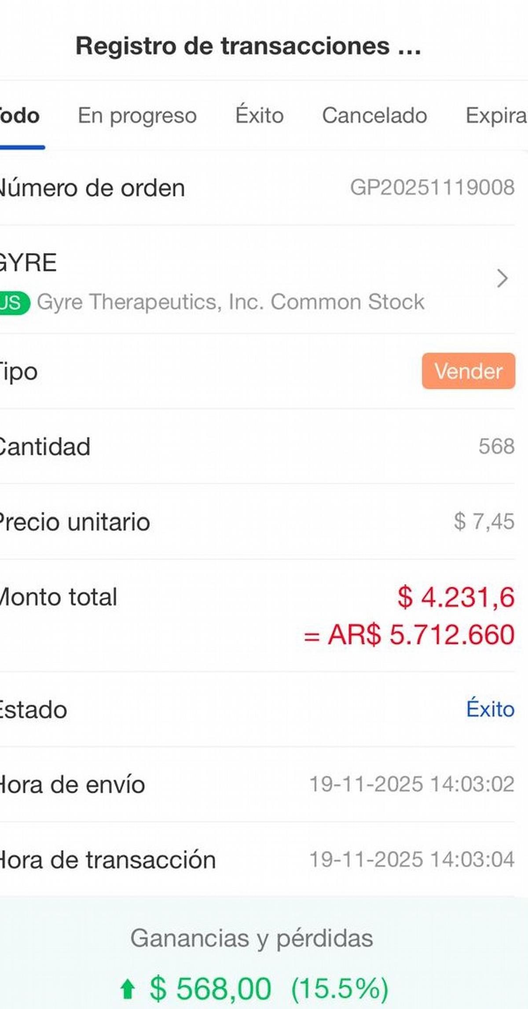528x1009 pixels.
Task: Open the Éxito filter tab
Action: pyautogui.click(x=259, y=116)
